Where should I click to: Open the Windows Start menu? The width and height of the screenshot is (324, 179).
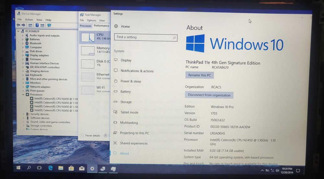18,168
